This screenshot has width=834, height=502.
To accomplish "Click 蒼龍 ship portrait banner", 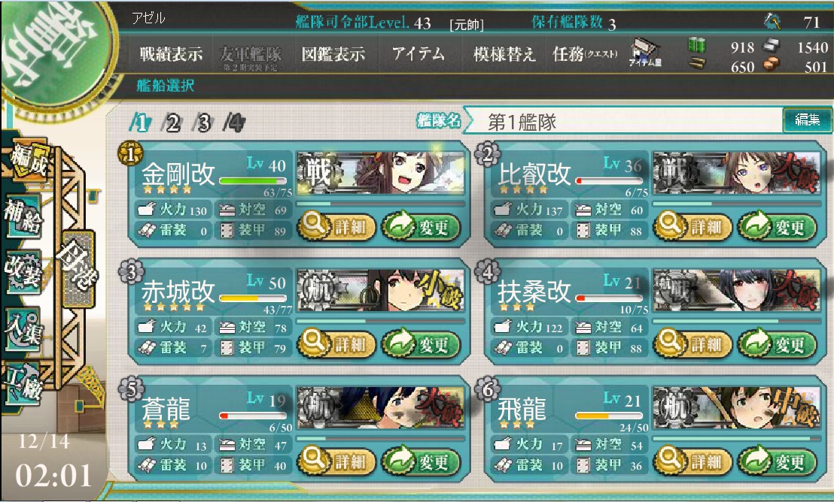I will 381,408.
